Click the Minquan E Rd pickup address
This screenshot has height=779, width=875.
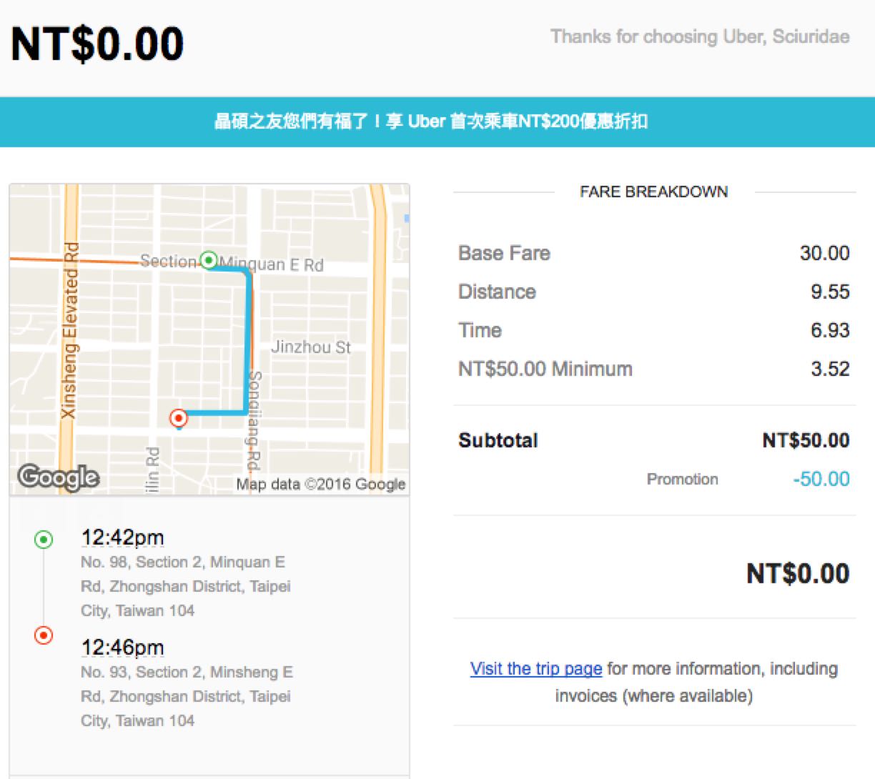click(185, 586)
